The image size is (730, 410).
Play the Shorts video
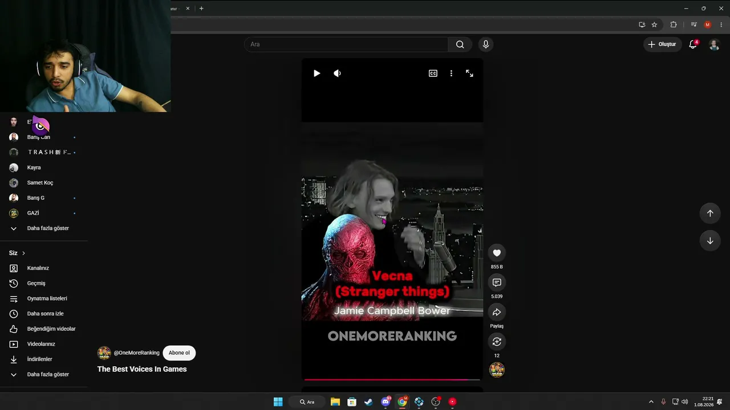317,73
